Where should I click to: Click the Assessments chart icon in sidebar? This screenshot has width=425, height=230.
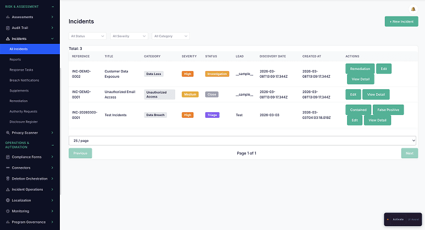point(7,17)
